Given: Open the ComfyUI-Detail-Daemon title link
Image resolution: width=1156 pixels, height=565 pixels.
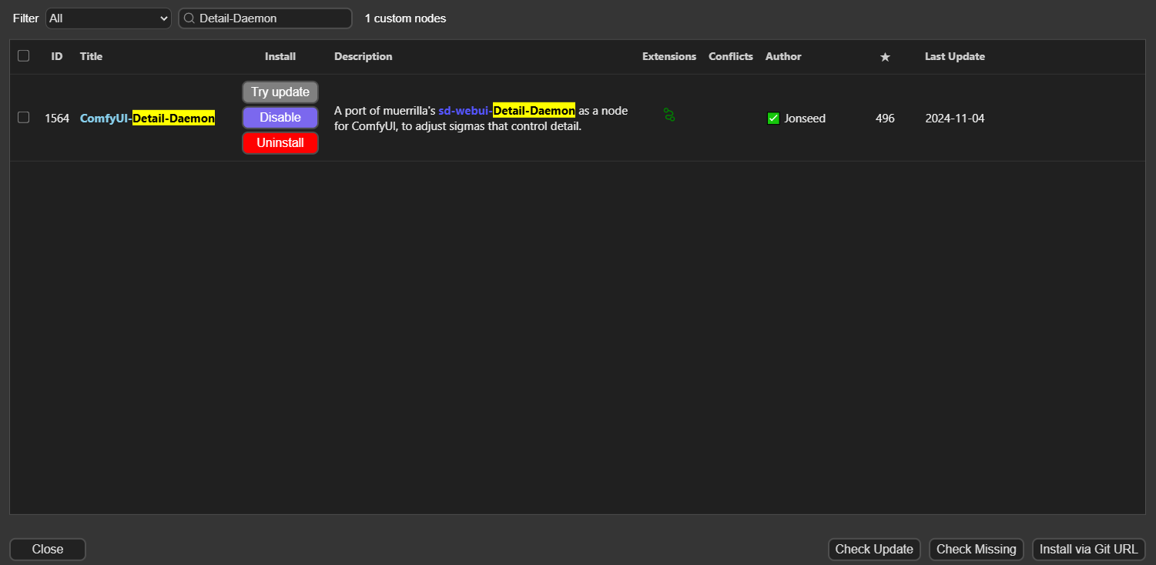Looking at the screenshot, I should 147,119.
